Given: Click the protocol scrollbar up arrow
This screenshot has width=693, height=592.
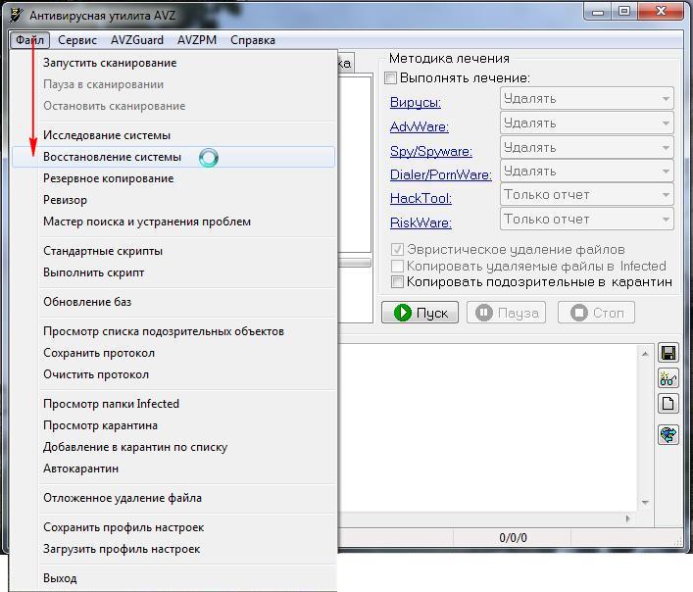Looking at the screenshot, I should pyautogui.click(x=645, y=354).
